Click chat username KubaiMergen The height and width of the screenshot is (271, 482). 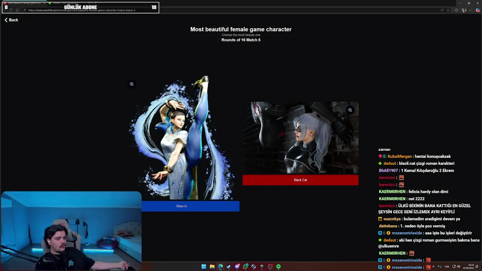(400, 157)
